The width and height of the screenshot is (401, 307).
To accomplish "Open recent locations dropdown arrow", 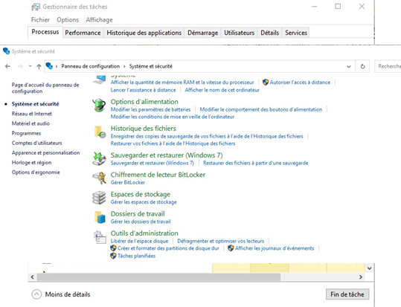I will tap(31, 66).
